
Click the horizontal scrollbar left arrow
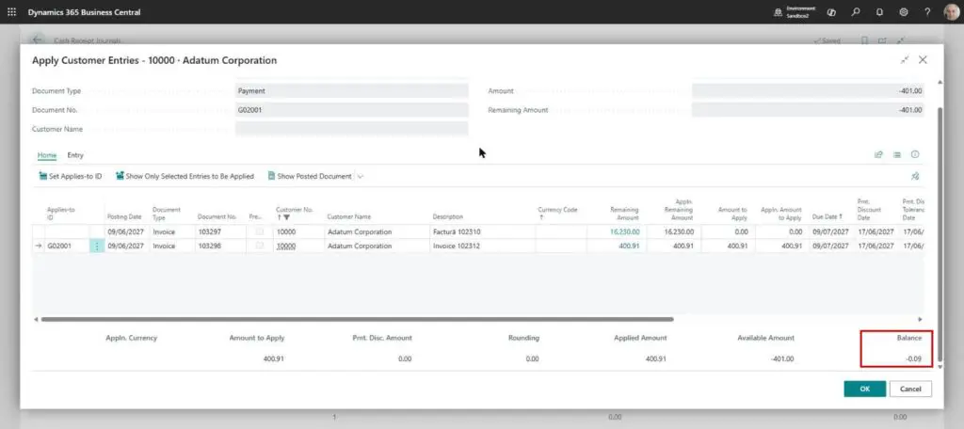(x=36, y=319)
